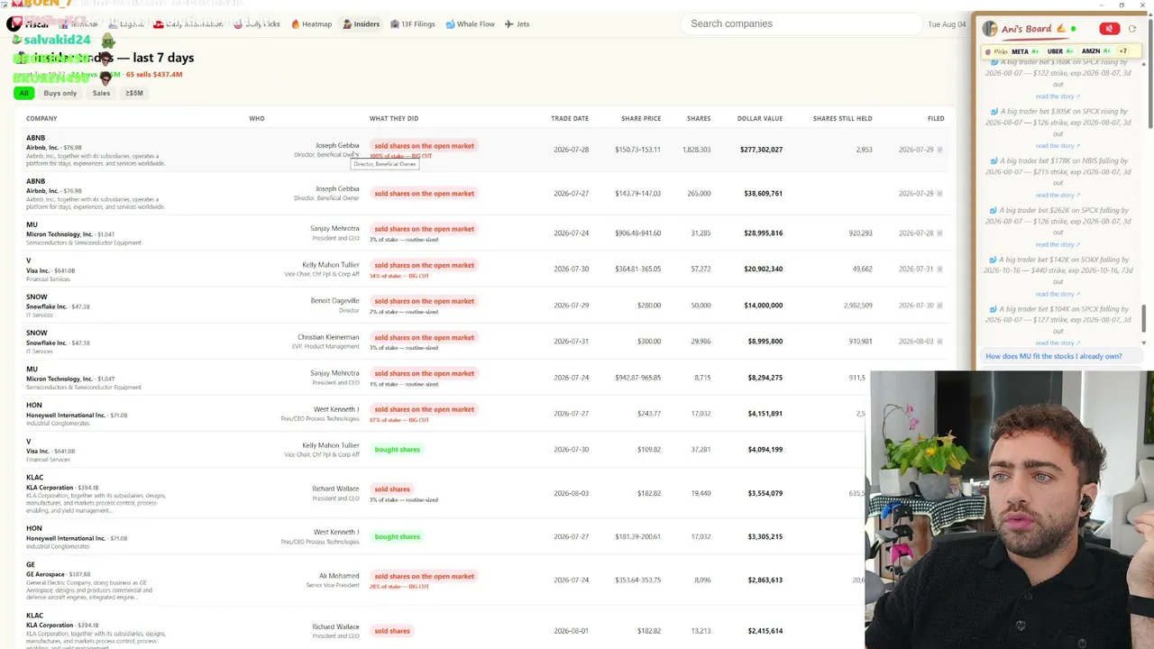Open 'read the story' for the $262K SPCX bet
1154x649 pixels.
click(1057, 244)
